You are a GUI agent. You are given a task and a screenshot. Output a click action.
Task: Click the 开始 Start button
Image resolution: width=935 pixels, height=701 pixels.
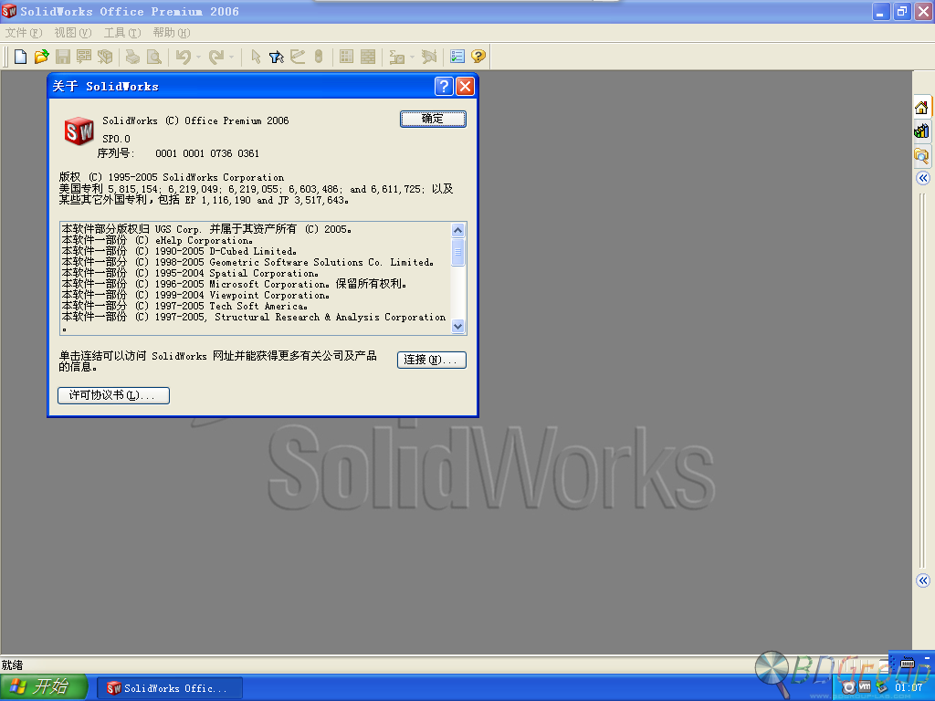[x=44, y=687]
